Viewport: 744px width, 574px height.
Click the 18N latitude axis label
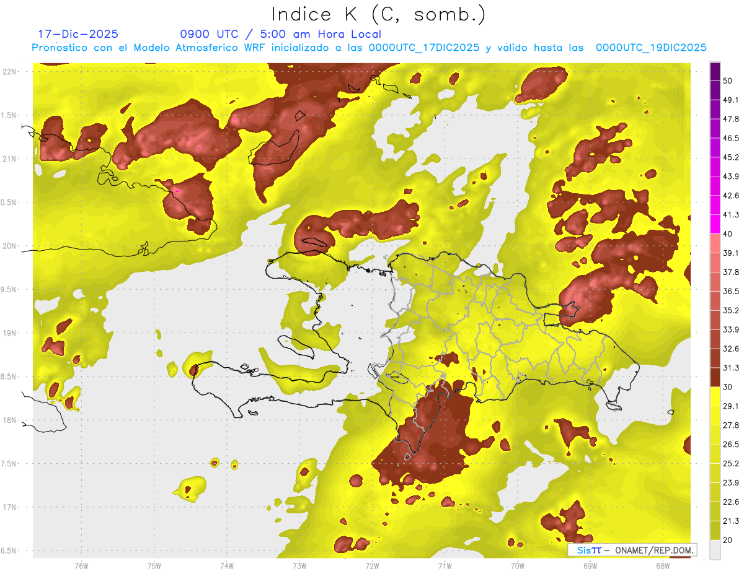pyautogui.click(x=10, y=420)
